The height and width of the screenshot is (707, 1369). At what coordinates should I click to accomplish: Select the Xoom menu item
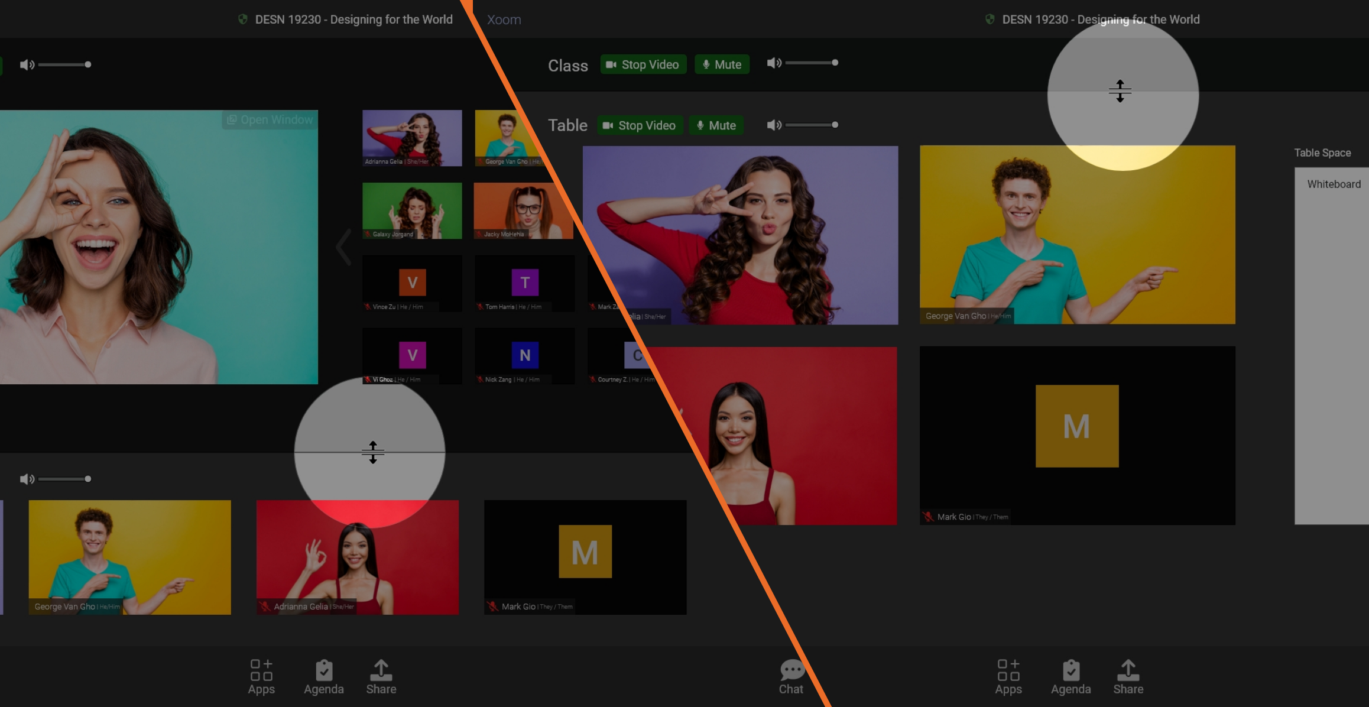click(504, 20)
